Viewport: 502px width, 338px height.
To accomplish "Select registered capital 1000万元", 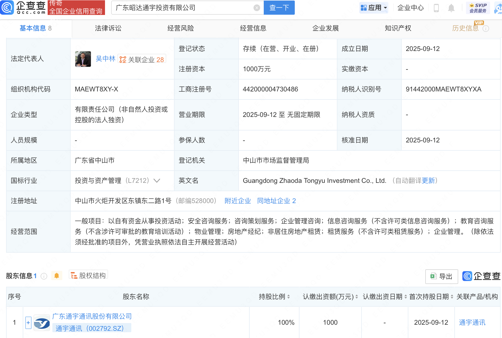I will coord(257,69).
